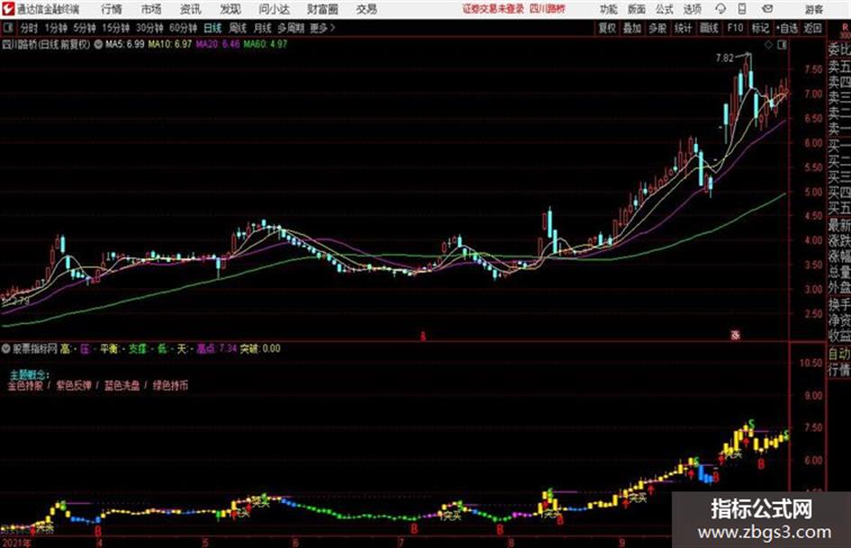Open the 版面 menu

[x=637, y=9]
